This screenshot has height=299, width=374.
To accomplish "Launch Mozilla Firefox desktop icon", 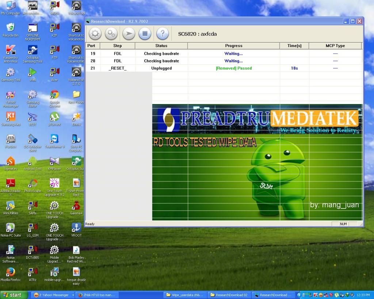I will tap(11, 275).
